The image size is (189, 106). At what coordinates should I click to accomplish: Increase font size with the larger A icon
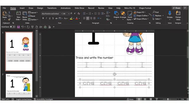[71, 14]
